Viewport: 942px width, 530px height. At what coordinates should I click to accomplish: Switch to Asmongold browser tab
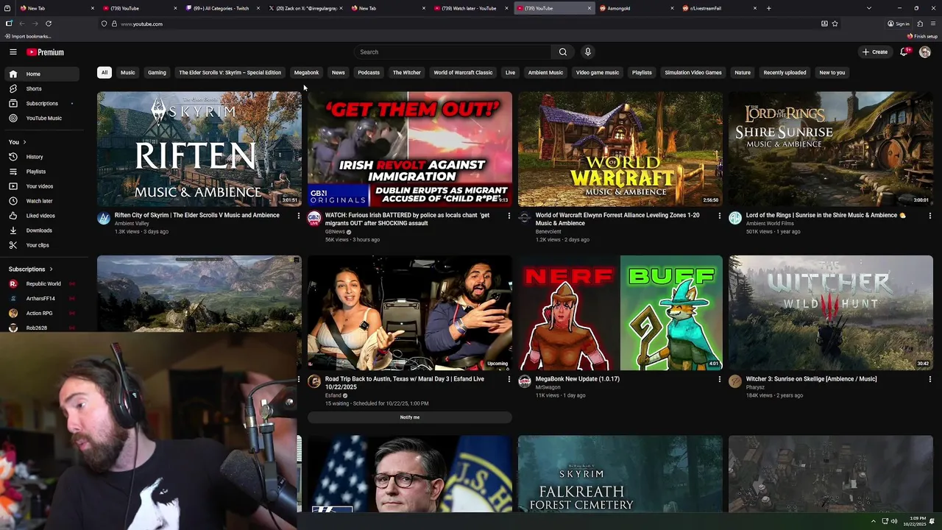point(637,8)
